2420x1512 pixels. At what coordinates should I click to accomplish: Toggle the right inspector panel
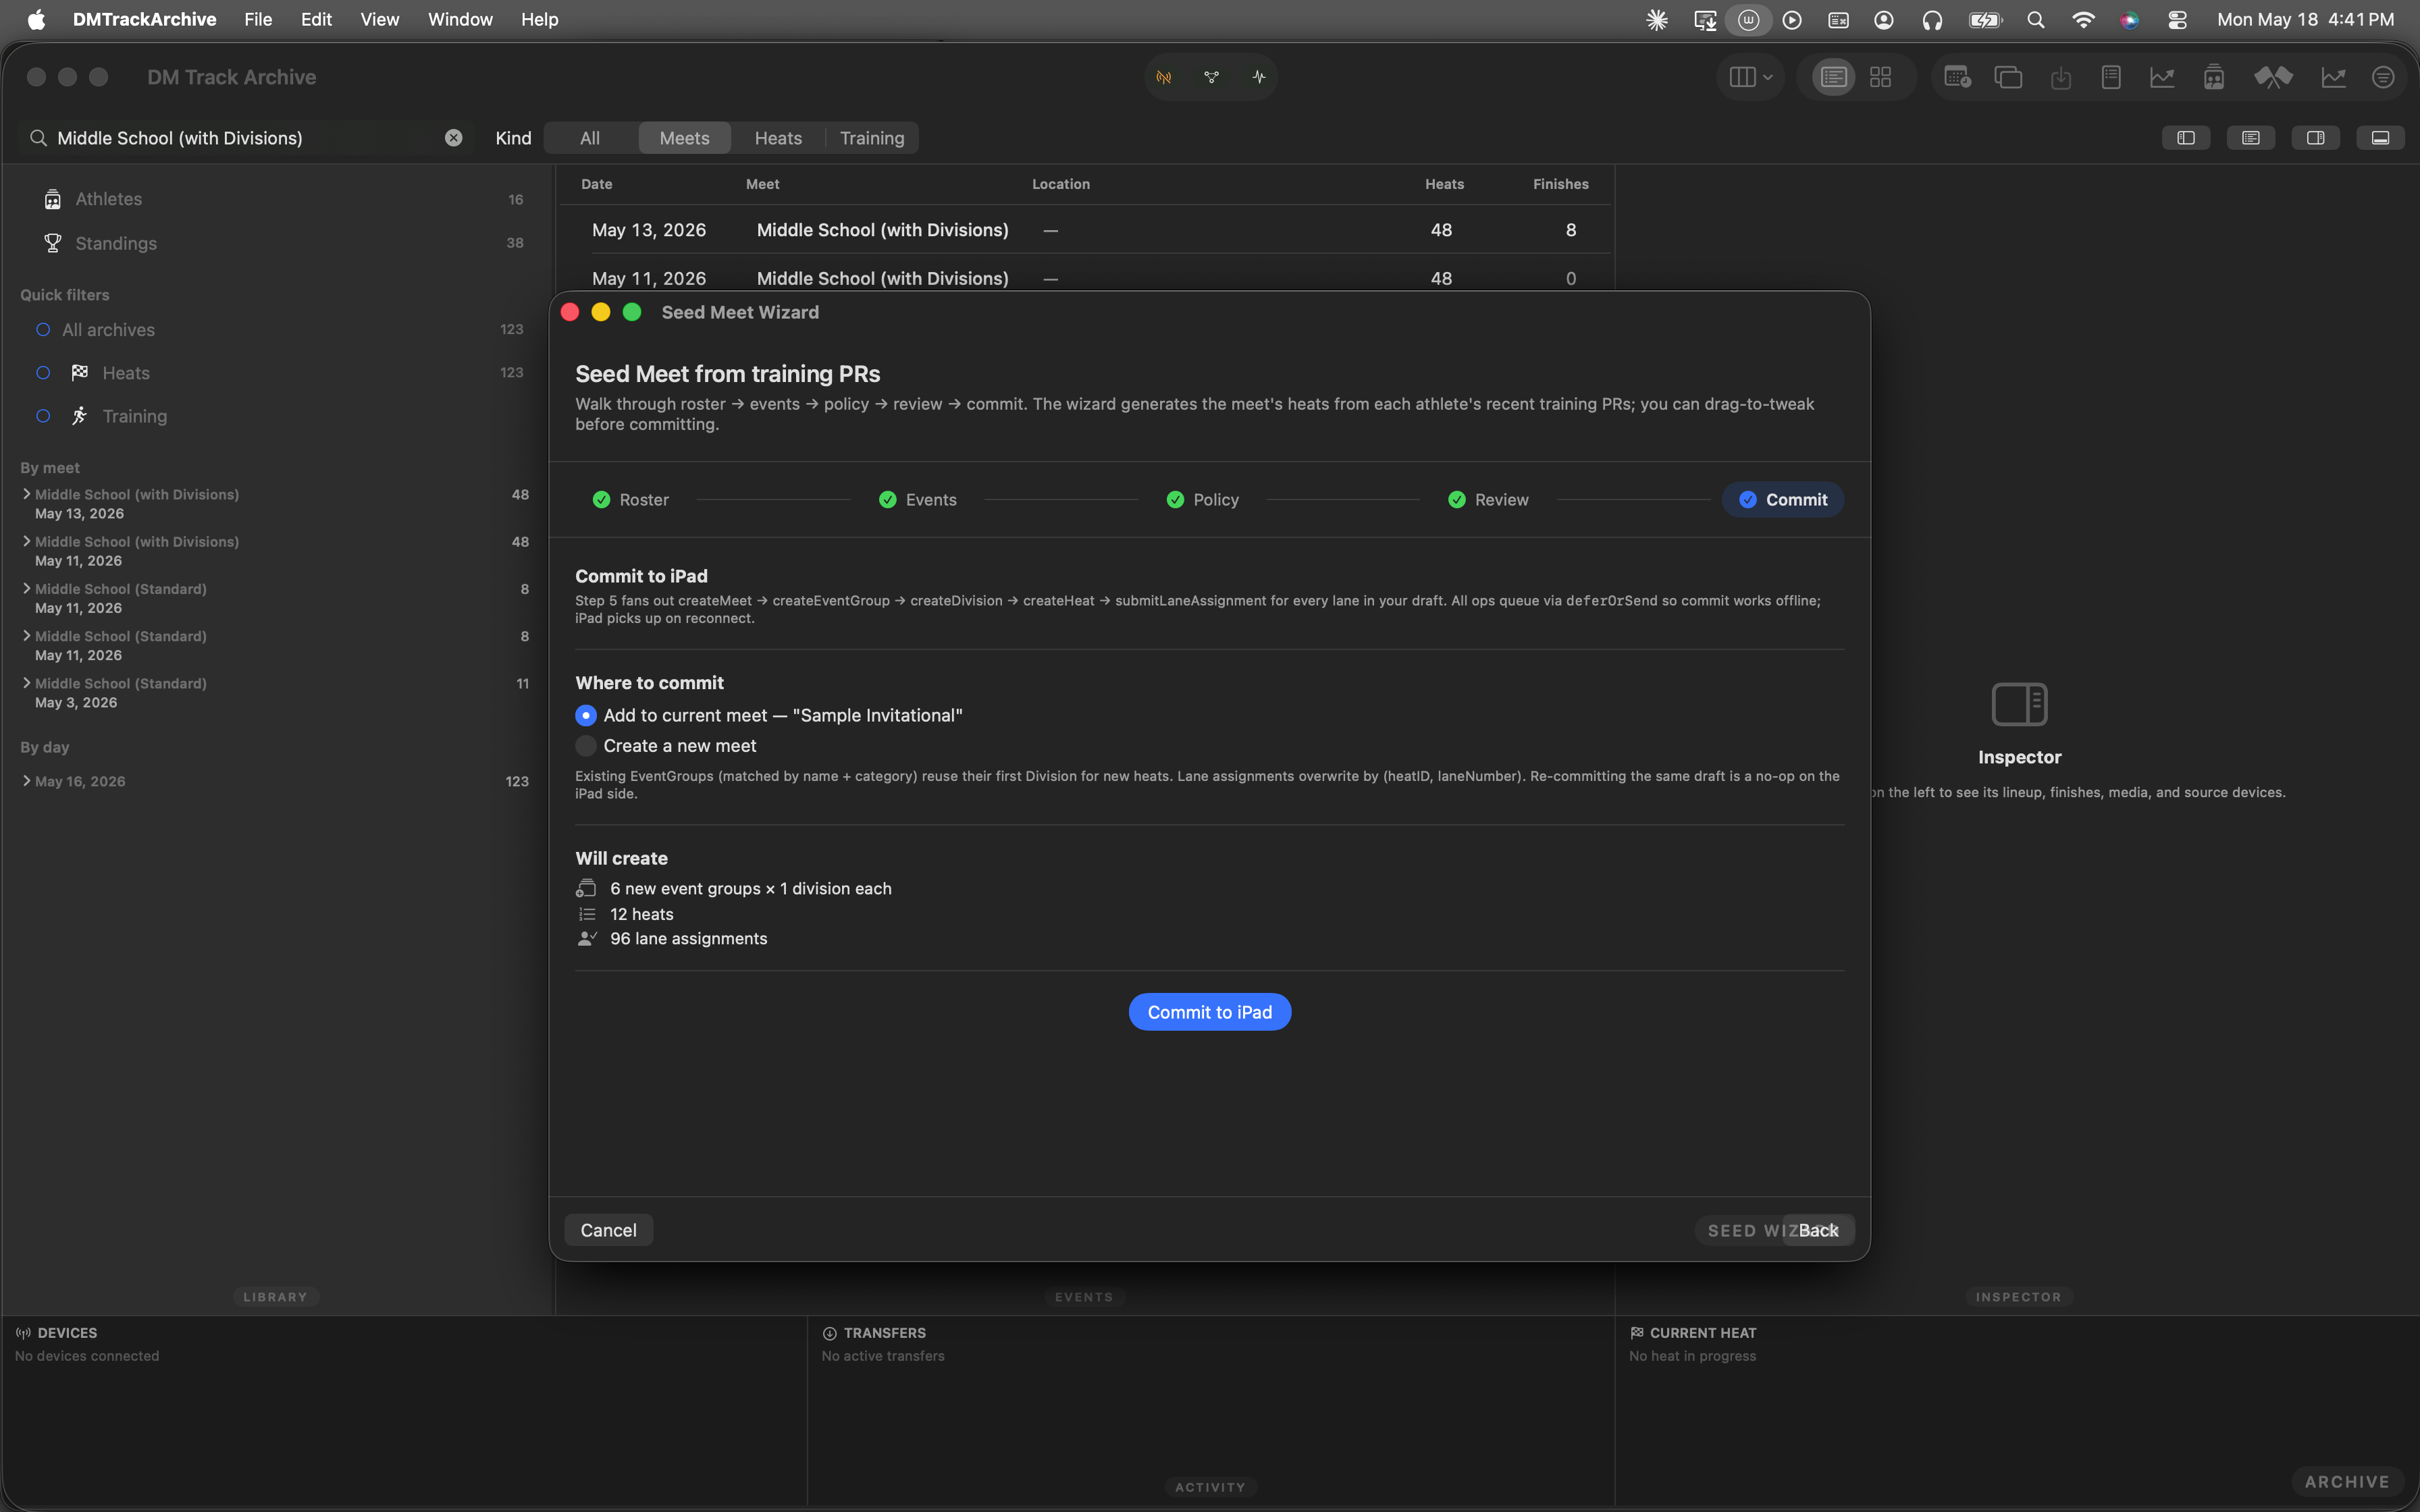2315,138
